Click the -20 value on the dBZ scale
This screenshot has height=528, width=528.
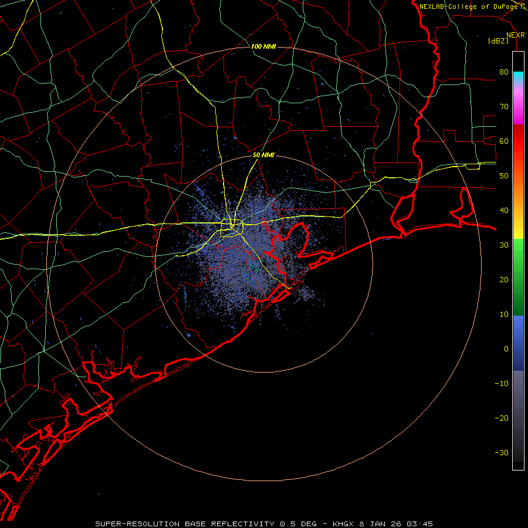(502, 418)
